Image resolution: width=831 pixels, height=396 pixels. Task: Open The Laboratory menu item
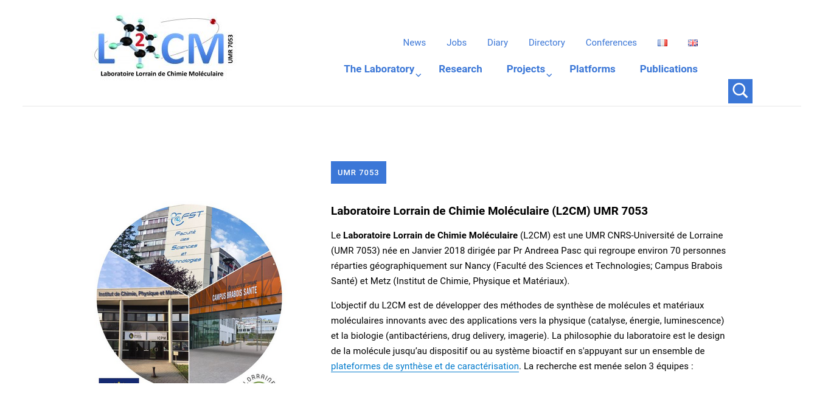[x=379, y=69]
